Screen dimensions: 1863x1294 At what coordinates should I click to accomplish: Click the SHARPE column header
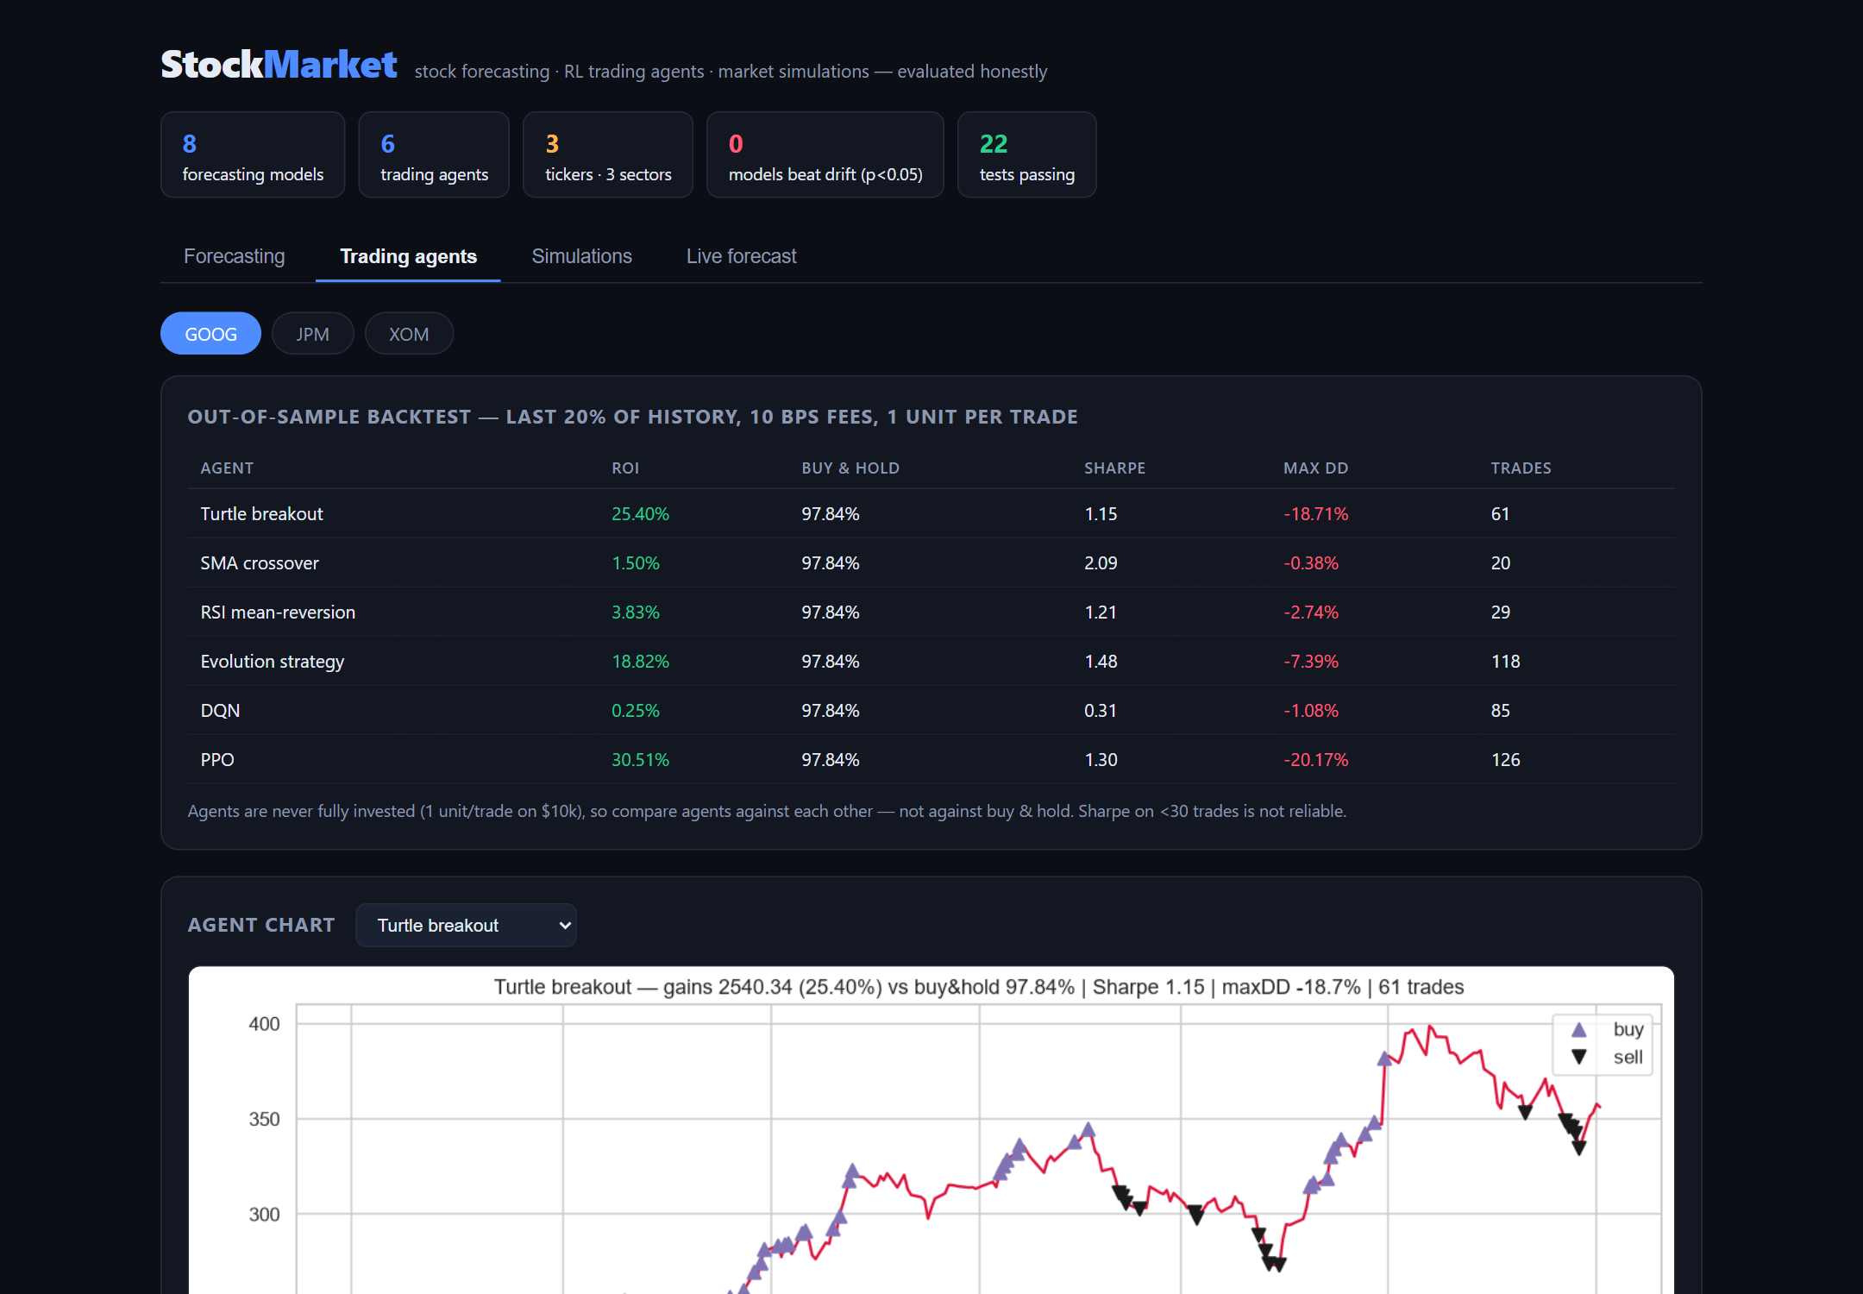pos(1114,468)
